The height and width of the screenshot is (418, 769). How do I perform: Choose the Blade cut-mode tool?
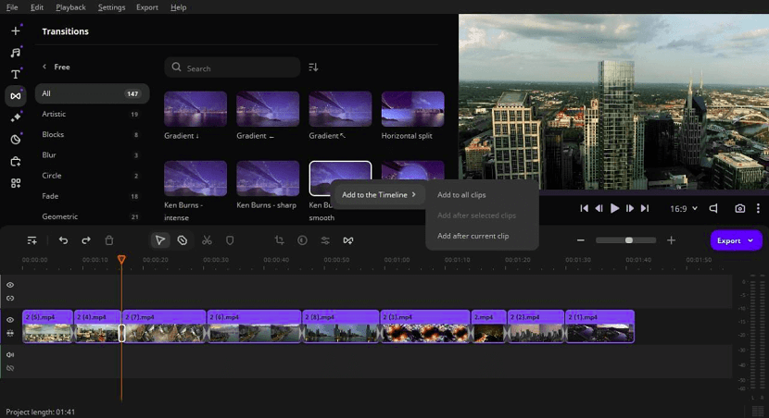point(182,240)
